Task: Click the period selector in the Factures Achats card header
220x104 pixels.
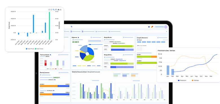Action: tap(63, 55)
